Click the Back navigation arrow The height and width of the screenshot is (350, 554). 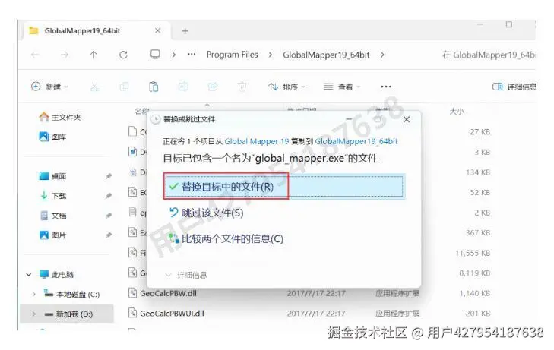35,55
